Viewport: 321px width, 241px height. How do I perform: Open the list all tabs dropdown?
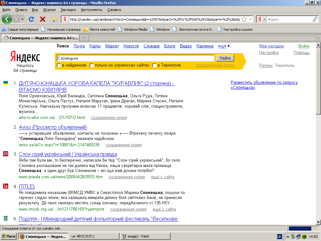[x=318, y=38]
